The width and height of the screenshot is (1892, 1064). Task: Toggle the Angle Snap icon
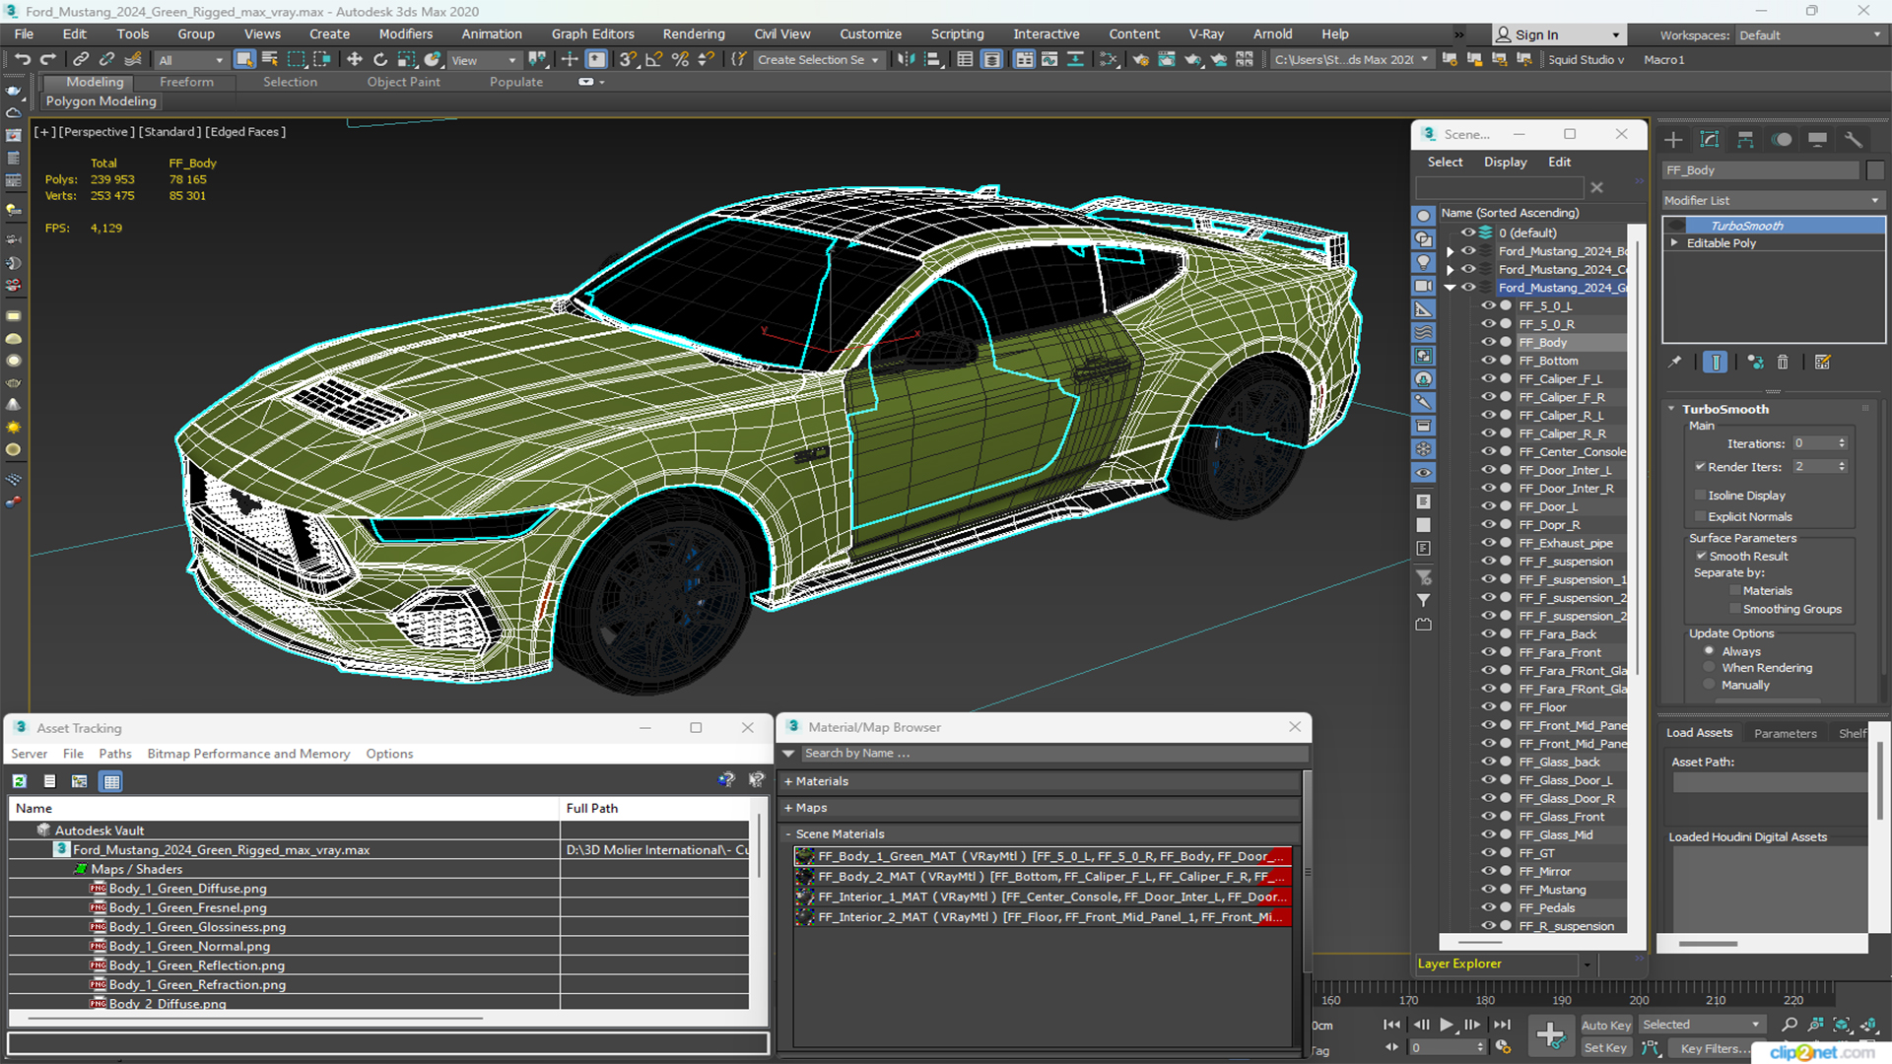pos(653,59)
